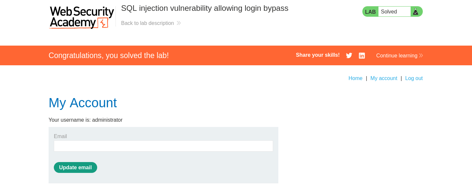Go to Home navigation link
The image size is (472, 186).
click(355, 78)
